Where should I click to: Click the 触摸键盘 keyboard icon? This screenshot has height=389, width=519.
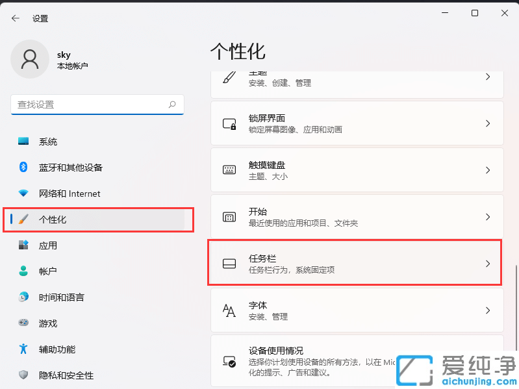[229, 170]
